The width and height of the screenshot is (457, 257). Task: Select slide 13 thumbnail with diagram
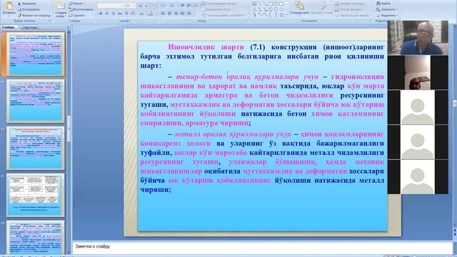(36, 195)
